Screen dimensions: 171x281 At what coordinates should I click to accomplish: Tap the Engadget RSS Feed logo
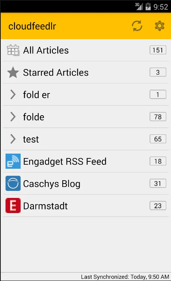click(x=13, y=161)
